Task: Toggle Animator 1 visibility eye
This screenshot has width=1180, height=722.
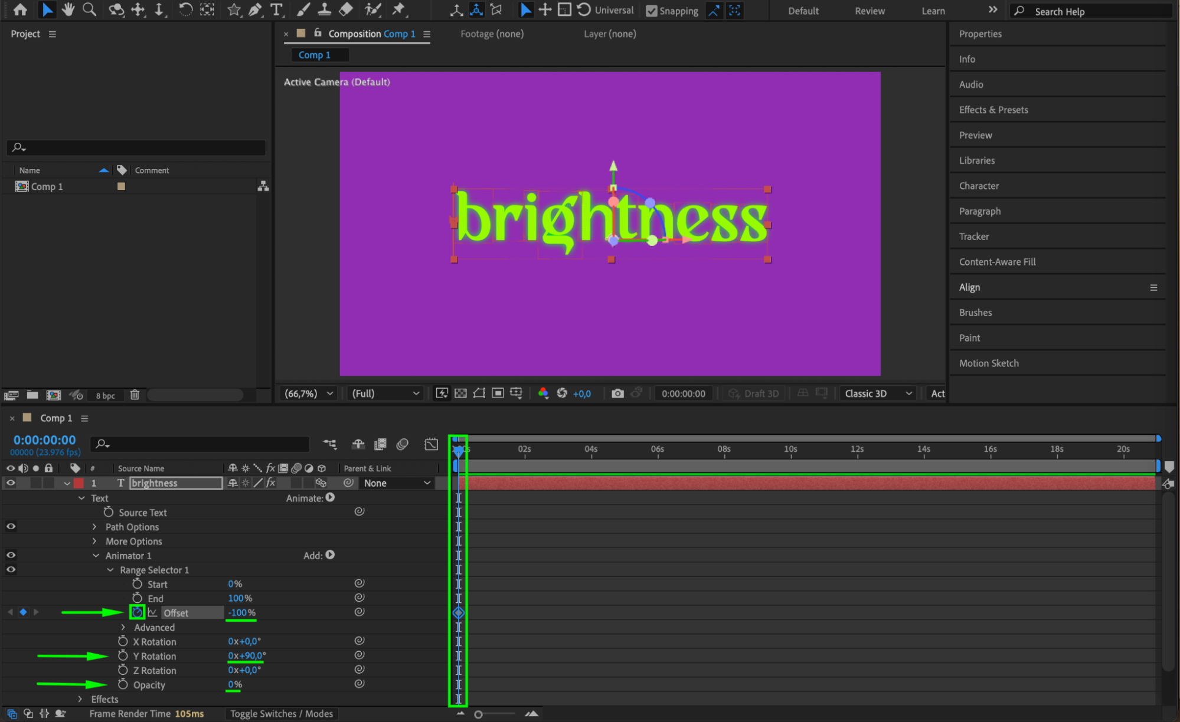Action: (x=11, y=556)
